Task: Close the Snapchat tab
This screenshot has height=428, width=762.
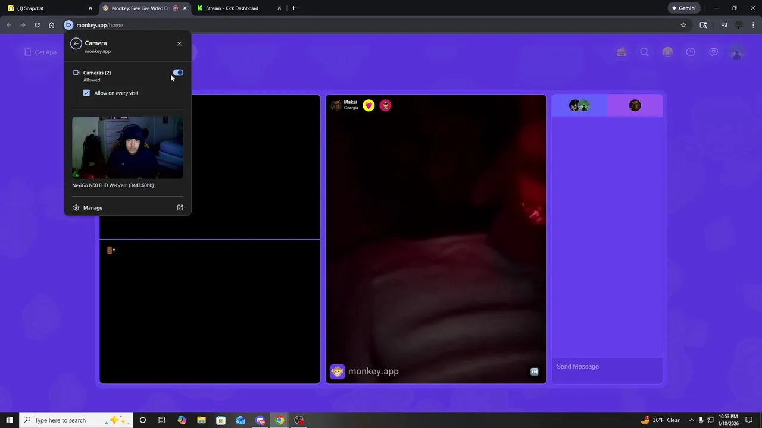Action: [90, 8]
